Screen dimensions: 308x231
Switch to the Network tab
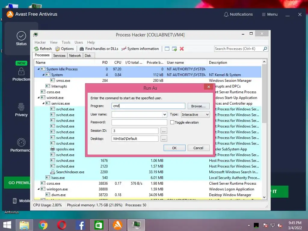click(75, 56)
